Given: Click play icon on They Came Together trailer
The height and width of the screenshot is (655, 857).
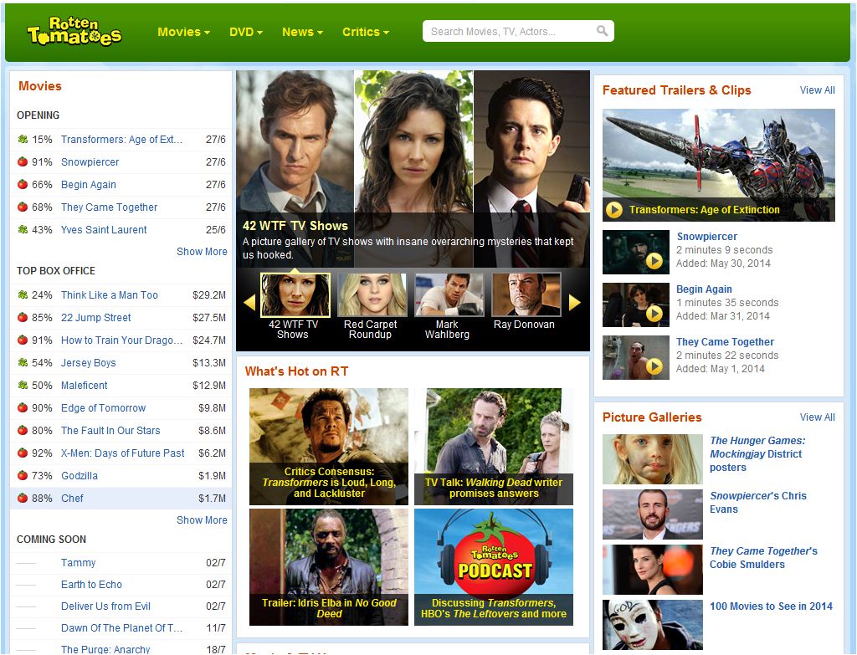Looking at the screenshot, I should pyautogui.click(x=654, y=366).
